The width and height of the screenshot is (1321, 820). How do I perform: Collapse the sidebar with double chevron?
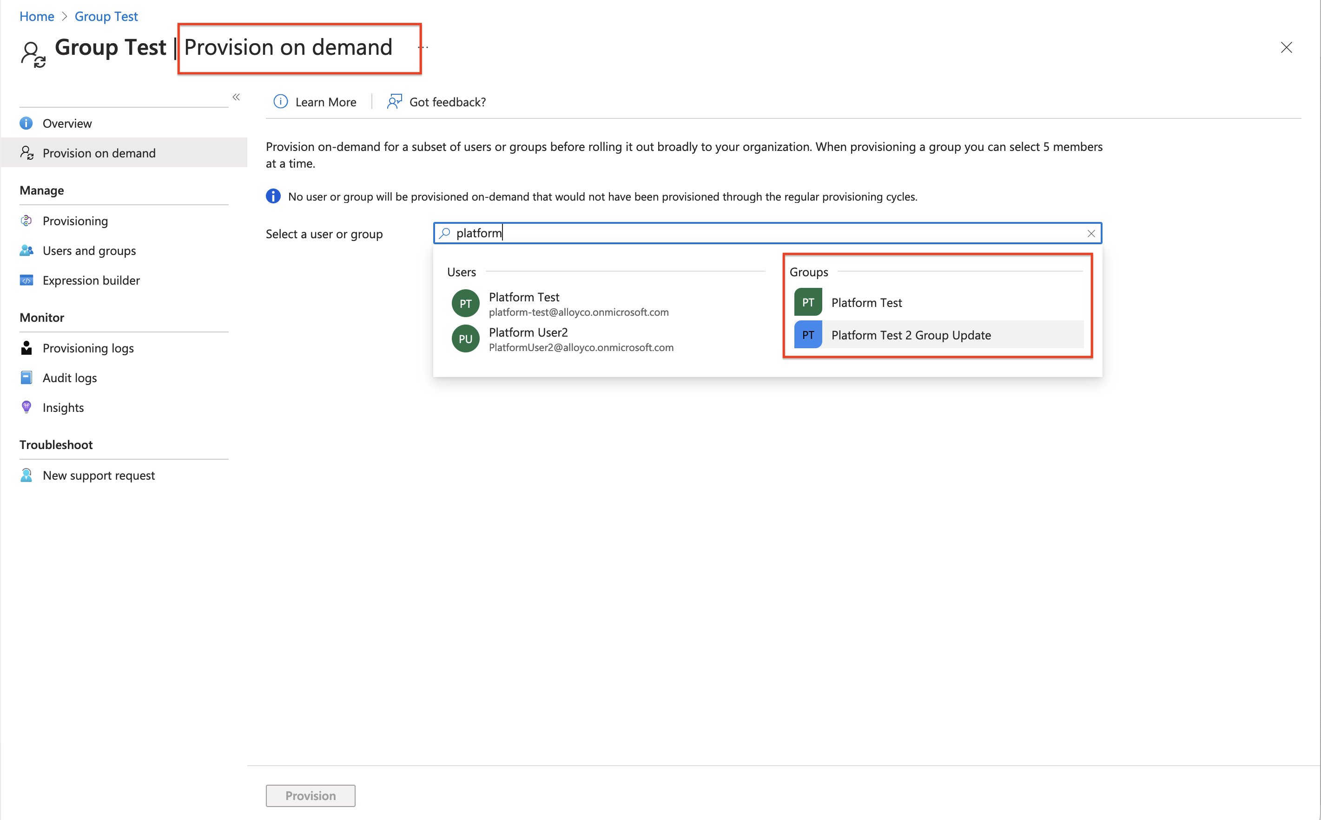point(236,97)
